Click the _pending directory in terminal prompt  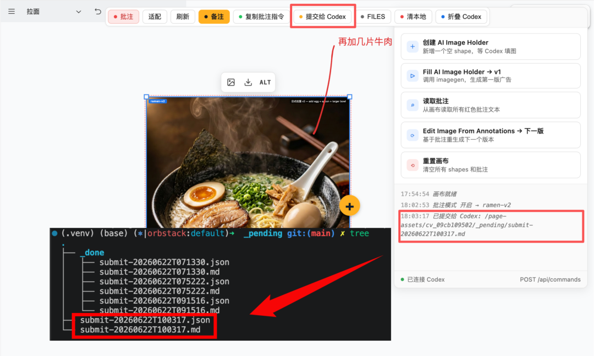pos(262,233)
